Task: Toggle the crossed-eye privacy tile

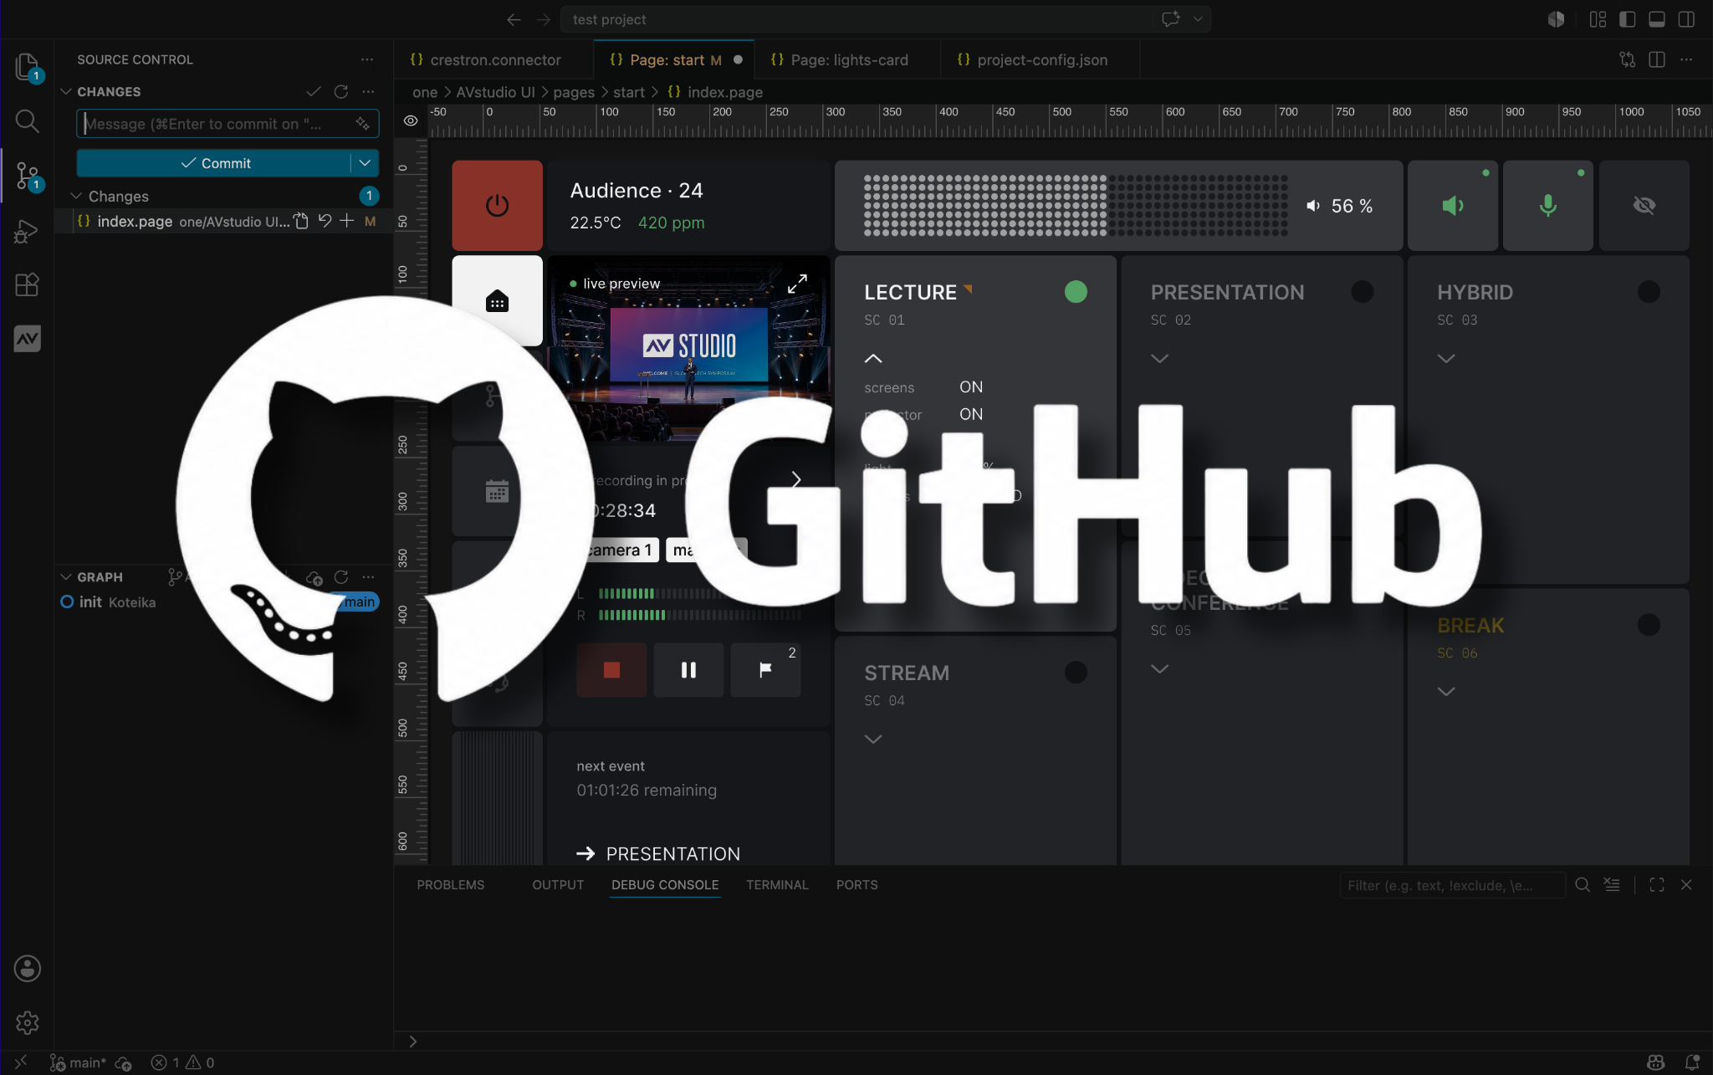Action: (x=1644, y=205)
